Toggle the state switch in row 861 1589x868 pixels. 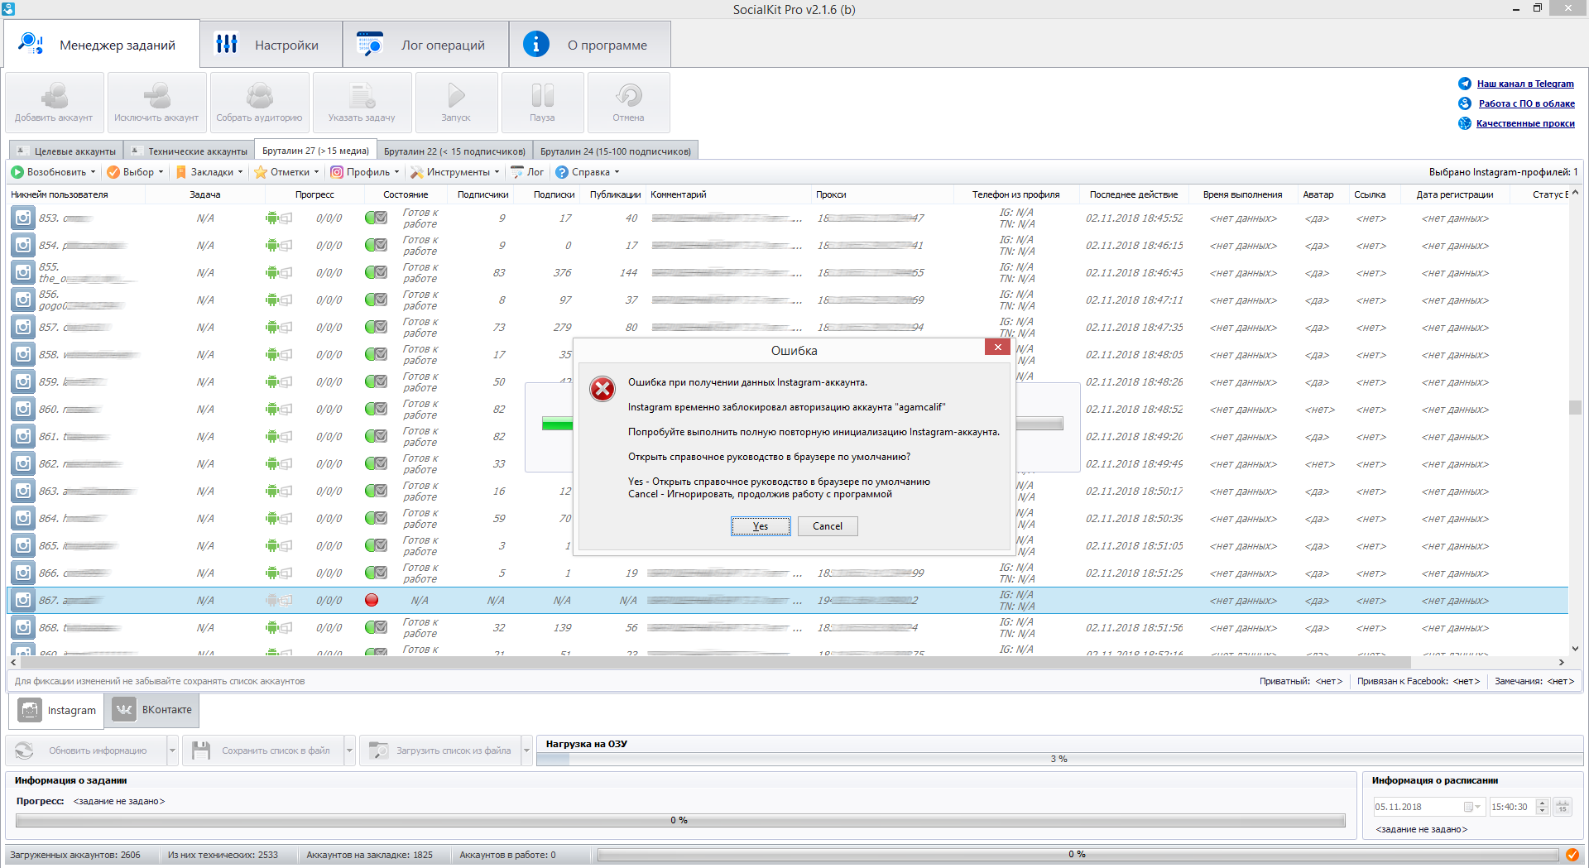coord(376,437)
